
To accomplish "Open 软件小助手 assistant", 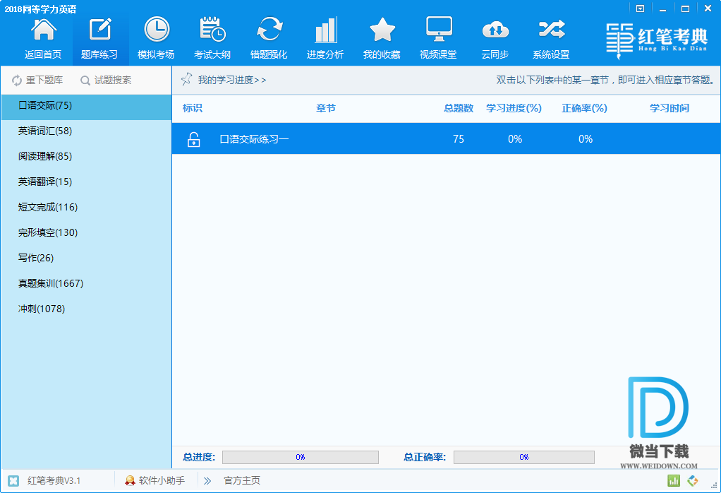I will [x=154, y=480].
